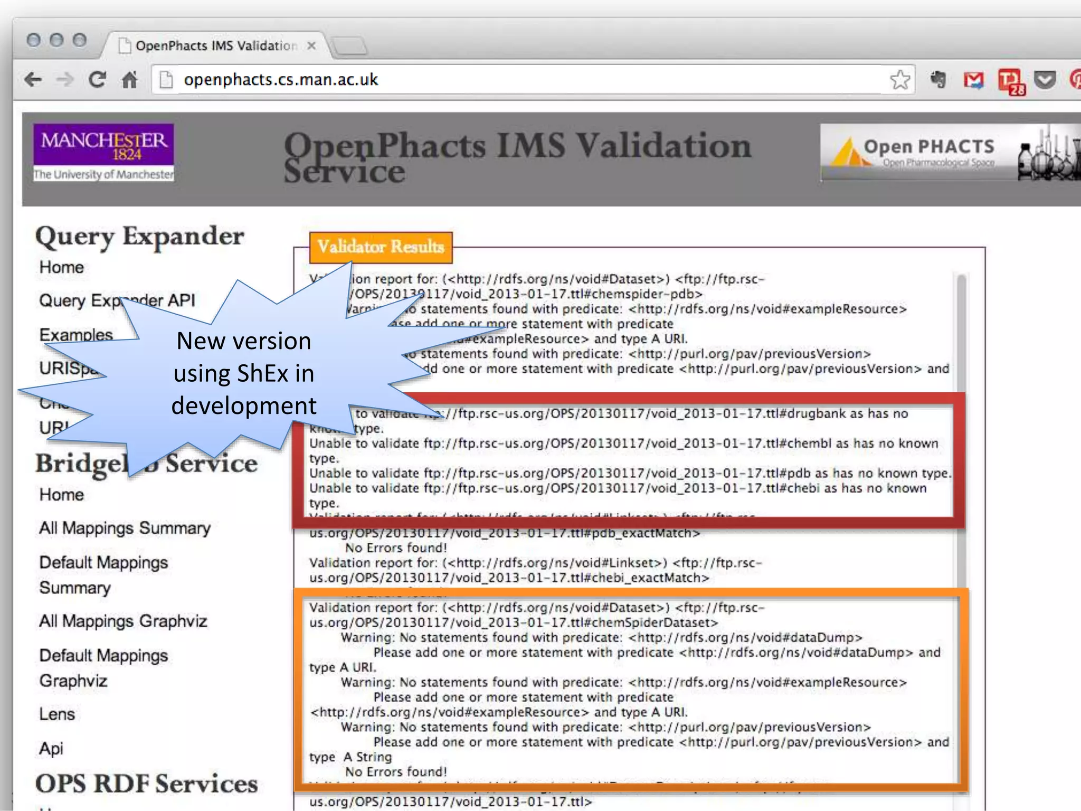The height and width of the screenshot is (811, 1081).
Task: Click line 'Unable to validate ...#pdb'
Action: point(630,473)
